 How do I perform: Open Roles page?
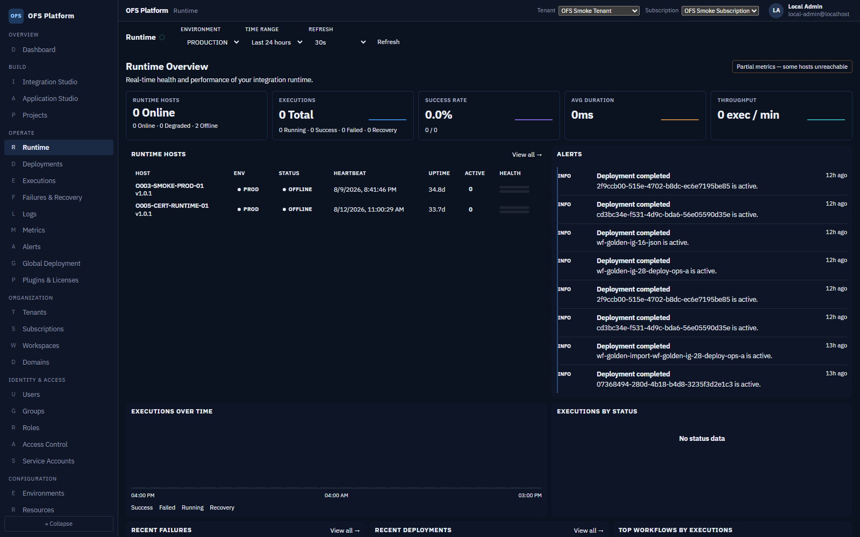[x=59, y=428]
